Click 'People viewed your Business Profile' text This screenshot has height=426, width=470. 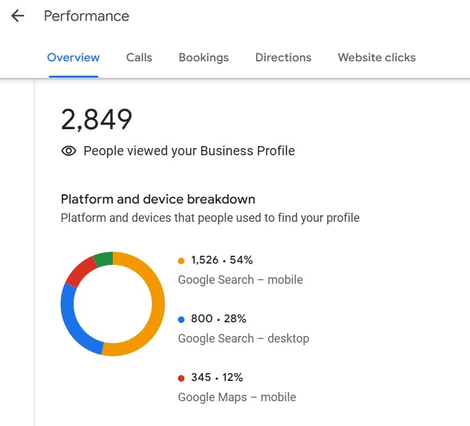(189, 151)
